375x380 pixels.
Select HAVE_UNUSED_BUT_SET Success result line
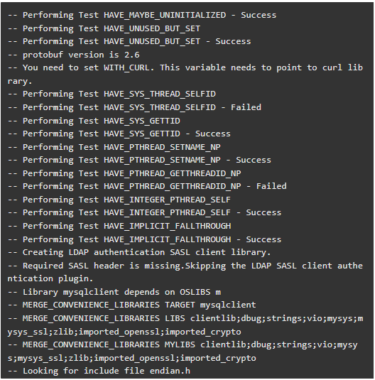pos(129,41)
